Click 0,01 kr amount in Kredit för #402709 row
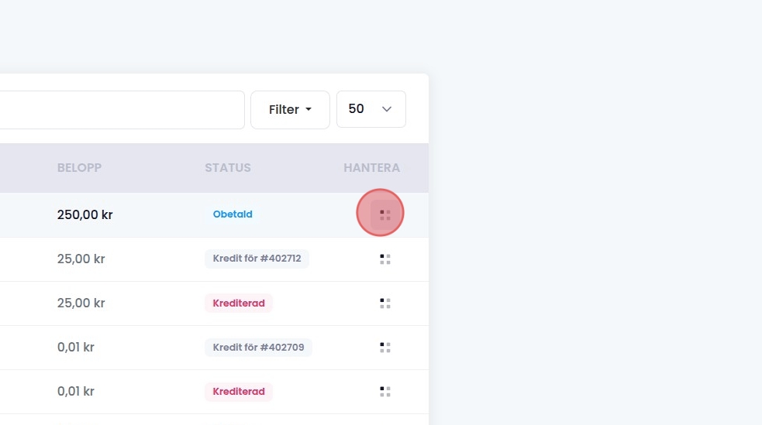This screenshot has width=762, height=425. (76, 348)
